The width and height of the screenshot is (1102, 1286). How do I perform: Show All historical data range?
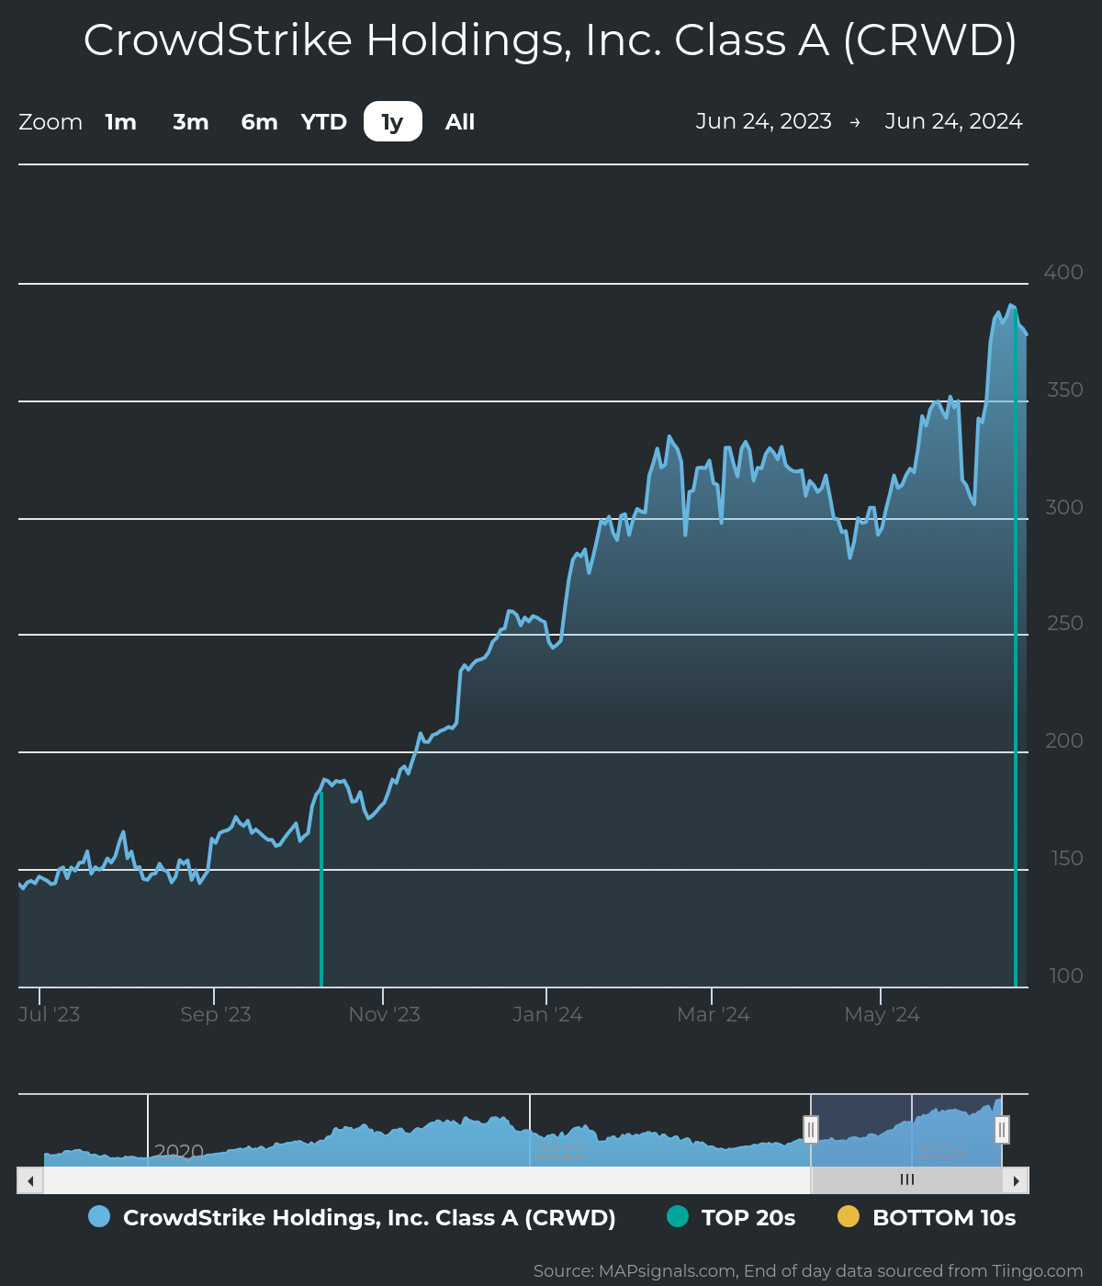460,122
